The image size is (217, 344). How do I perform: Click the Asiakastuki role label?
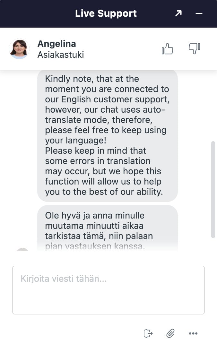pyautogui.click(x=61, y=55)
